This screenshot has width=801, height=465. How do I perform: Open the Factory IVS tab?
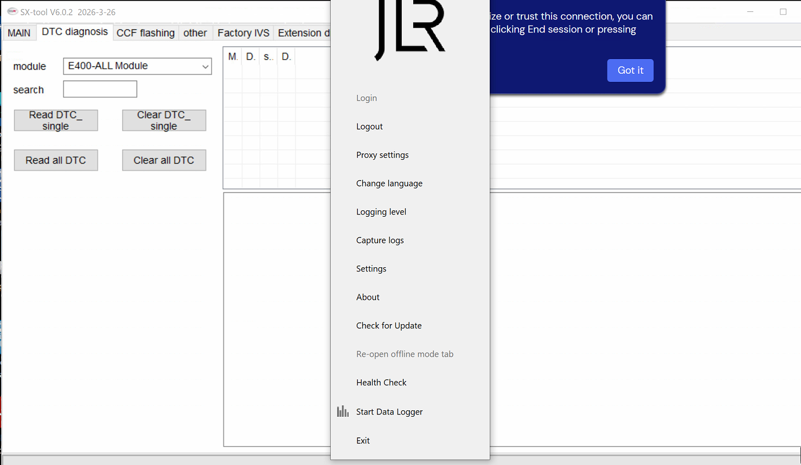click(x=243, y=33)
